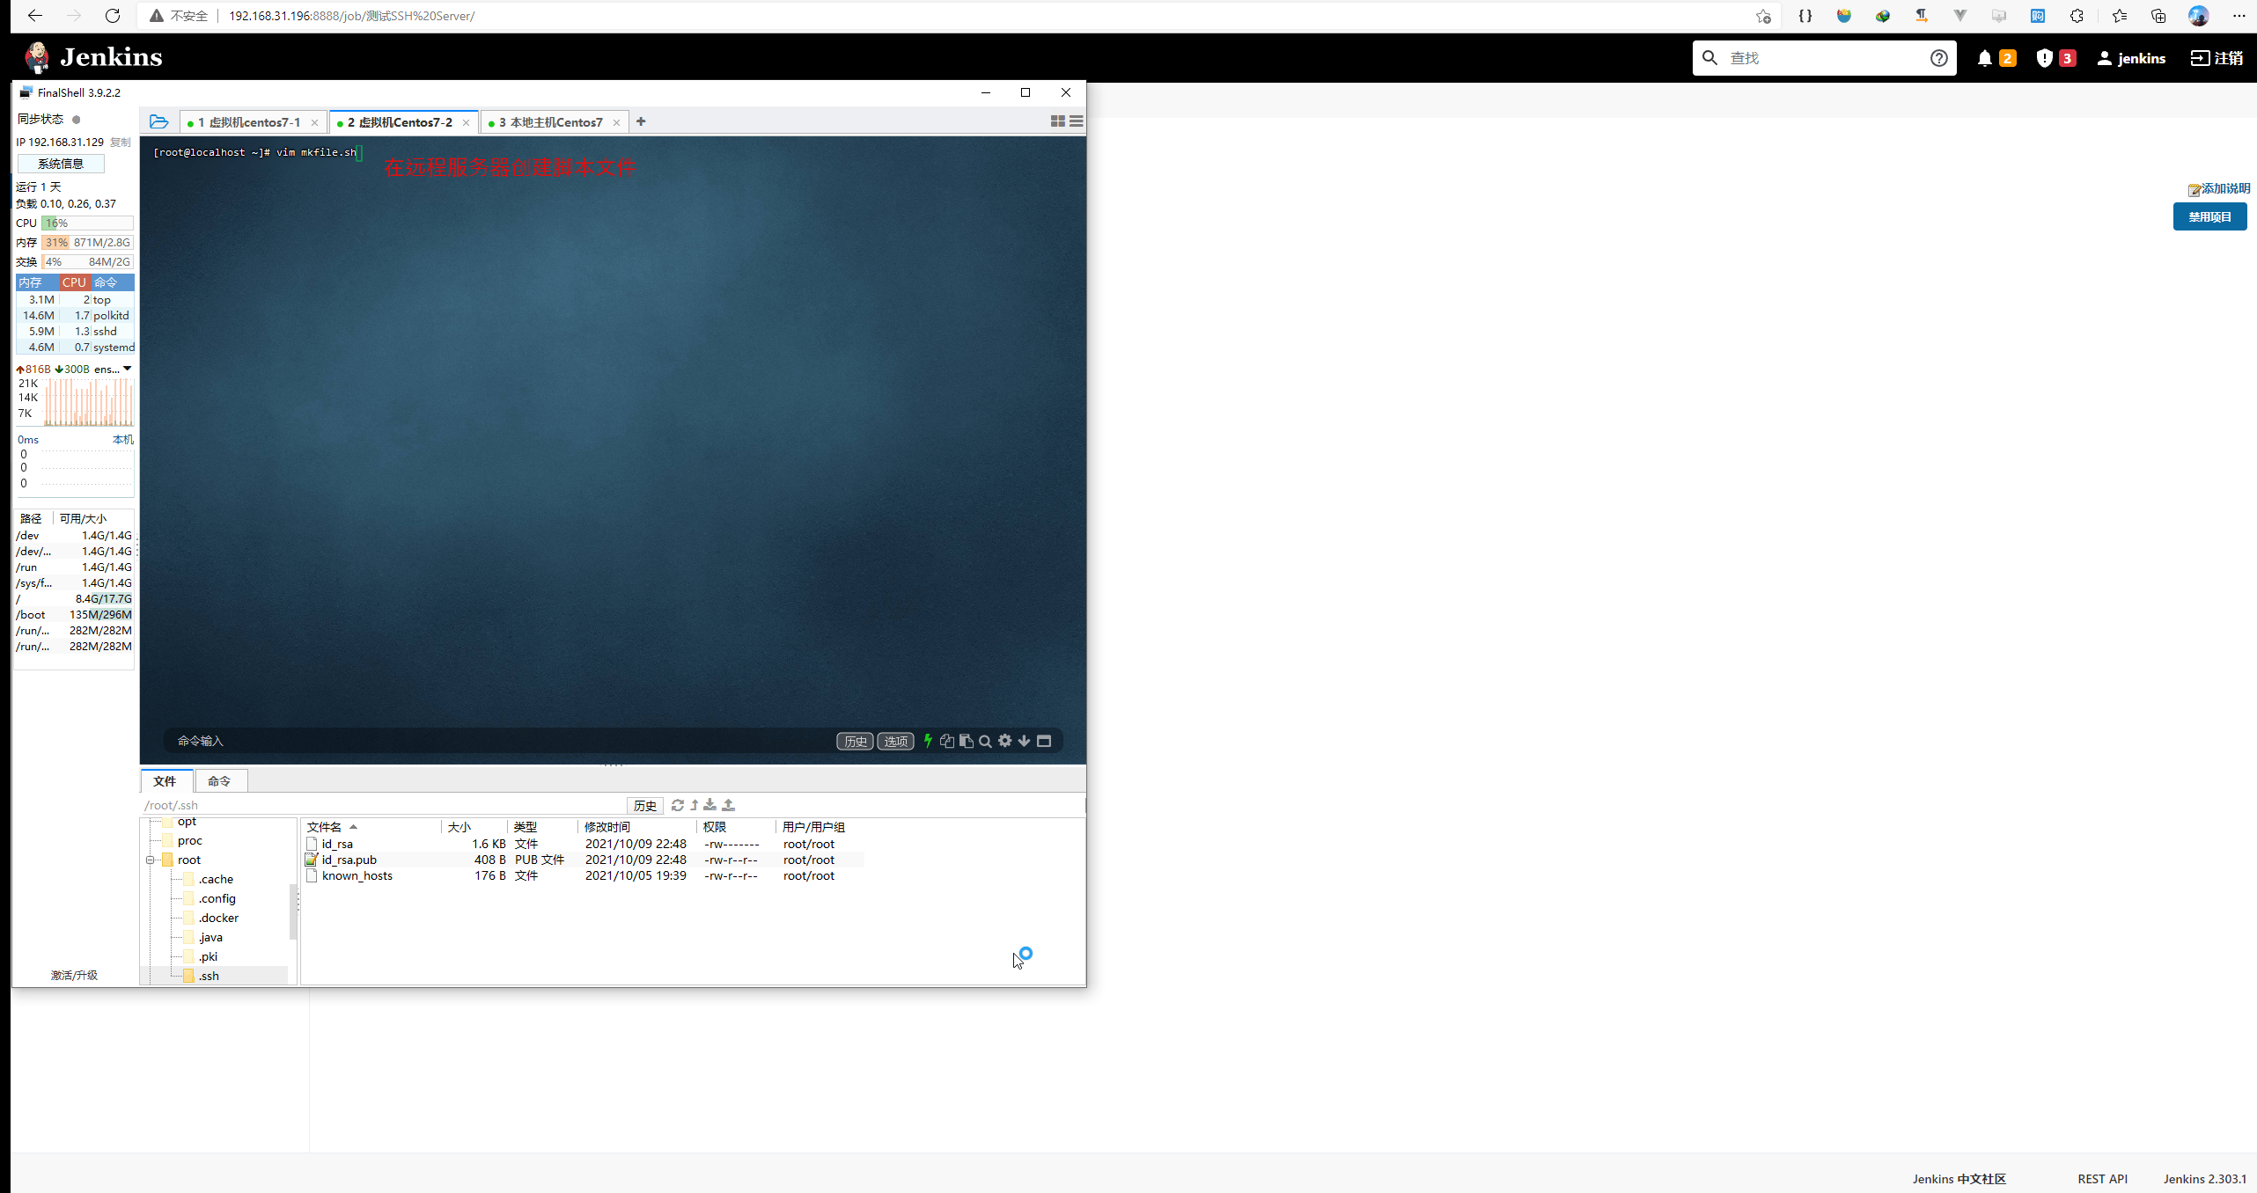This screenshot has width=2257, height=1193.
Task: Click the 激活/升级 link
Action: click(x=74, y=975)
